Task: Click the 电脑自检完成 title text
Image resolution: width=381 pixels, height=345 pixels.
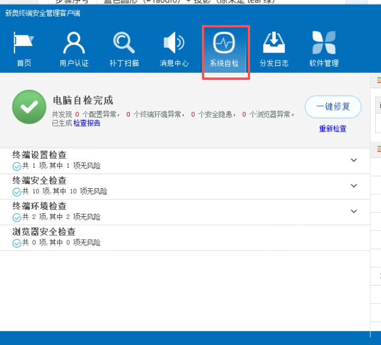Action: tap(83, 100)
